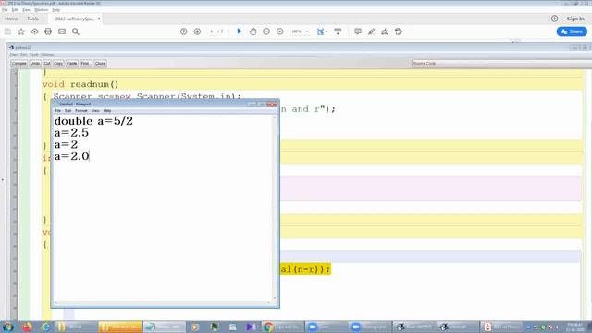Open the help question mark icon

point(554,18)
